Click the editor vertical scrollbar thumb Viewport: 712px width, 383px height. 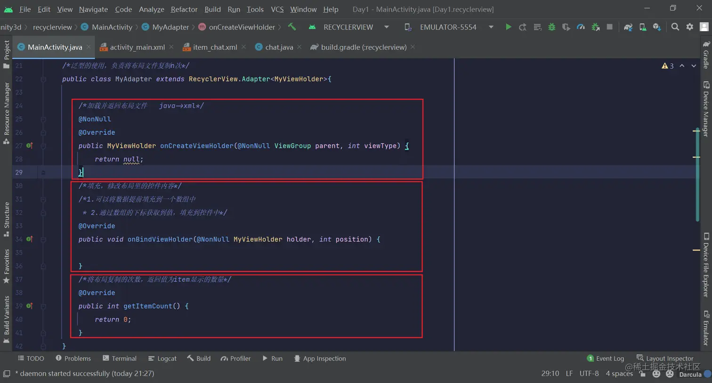tap(697, 173)
